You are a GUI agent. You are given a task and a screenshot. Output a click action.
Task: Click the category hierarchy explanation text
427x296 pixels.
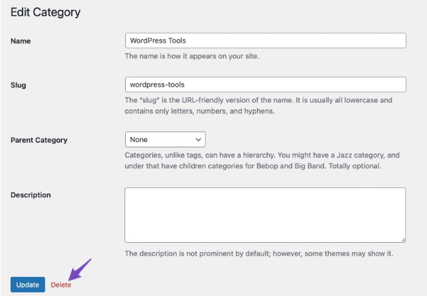(262, 160)
